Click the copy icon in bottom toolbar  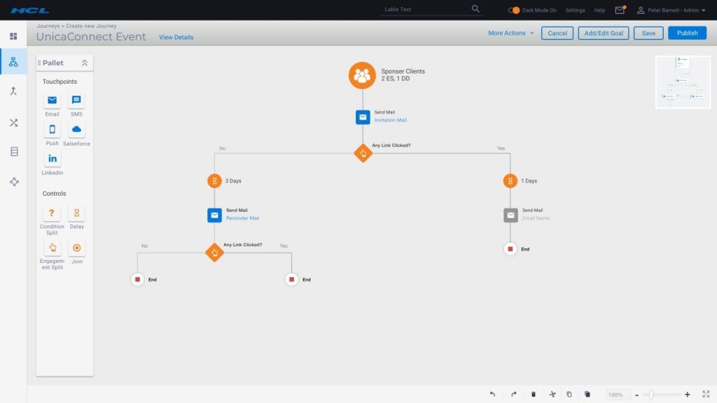click(x=569, y=395)
